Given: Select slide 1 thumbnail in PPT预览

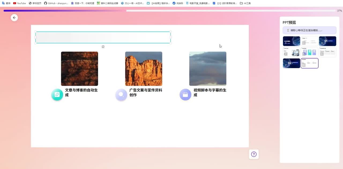Looking at the screenshot, I should (291, 41).
